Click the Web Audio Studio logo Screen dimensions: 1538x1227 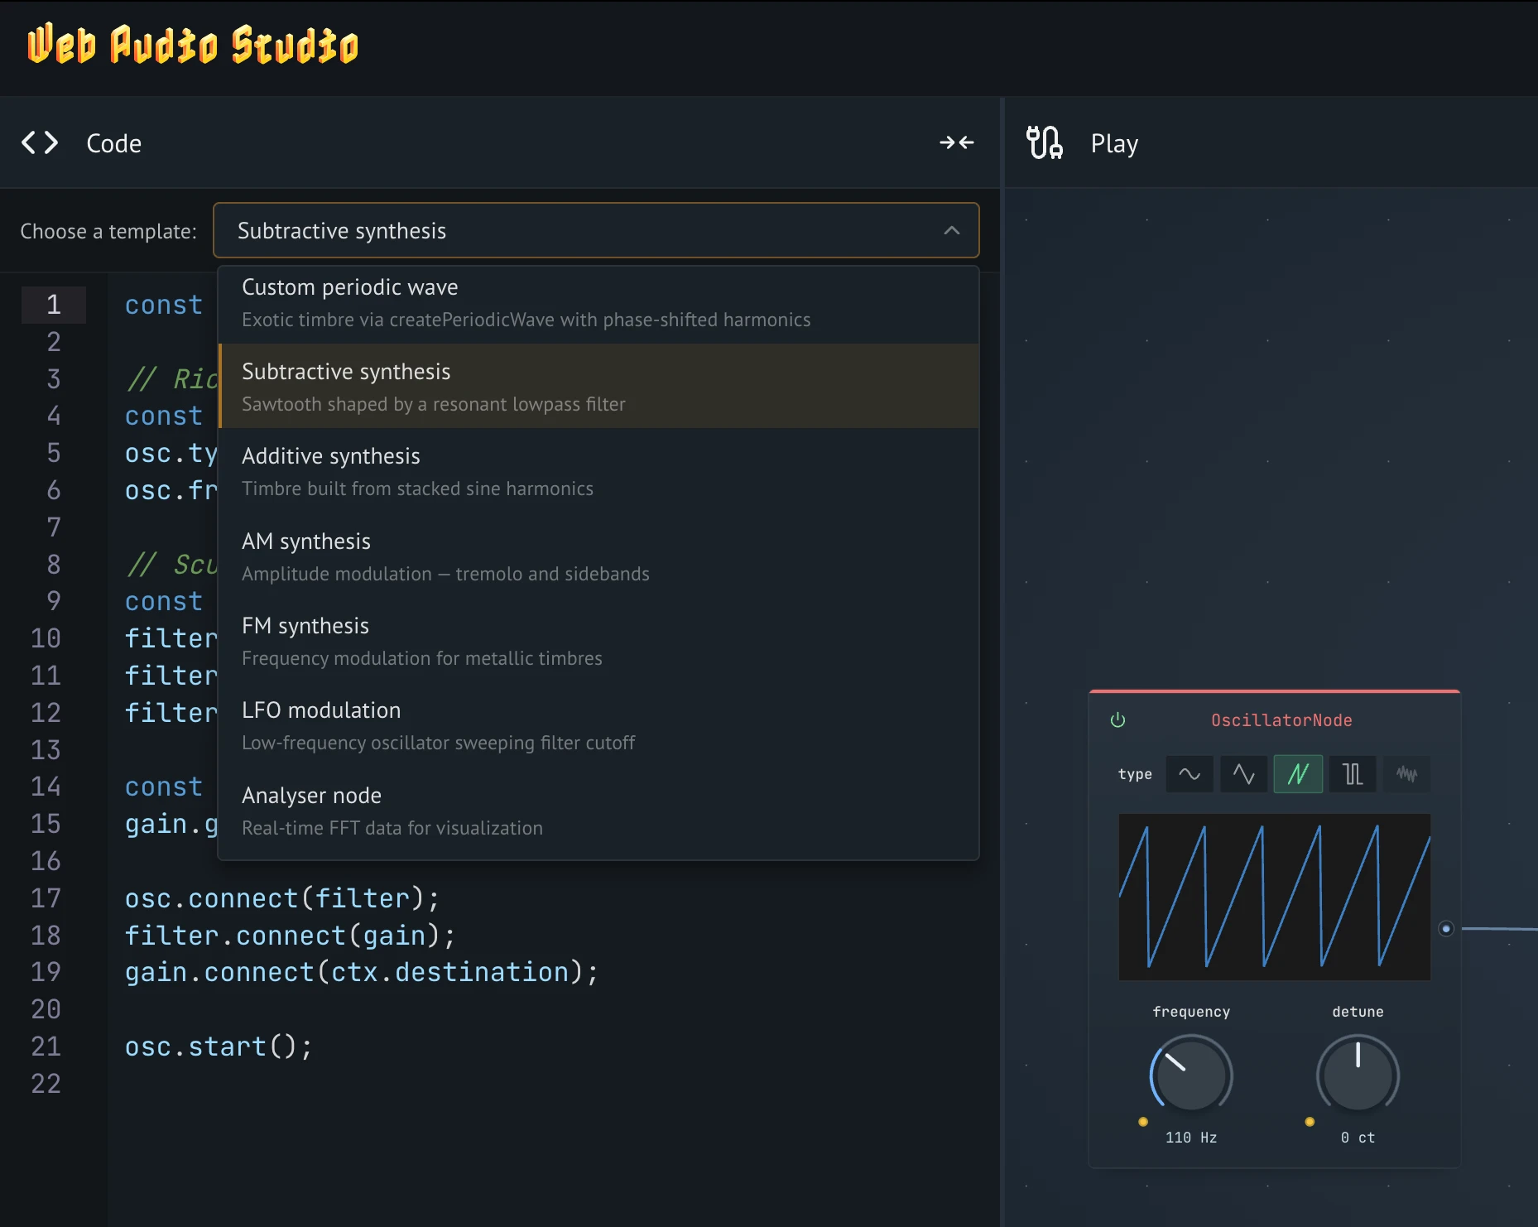tap(193, 46)
